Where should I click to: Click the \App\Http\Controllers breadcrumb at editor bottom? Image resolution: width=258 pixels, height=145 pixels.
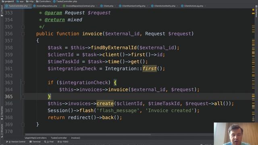coord(35,138)
